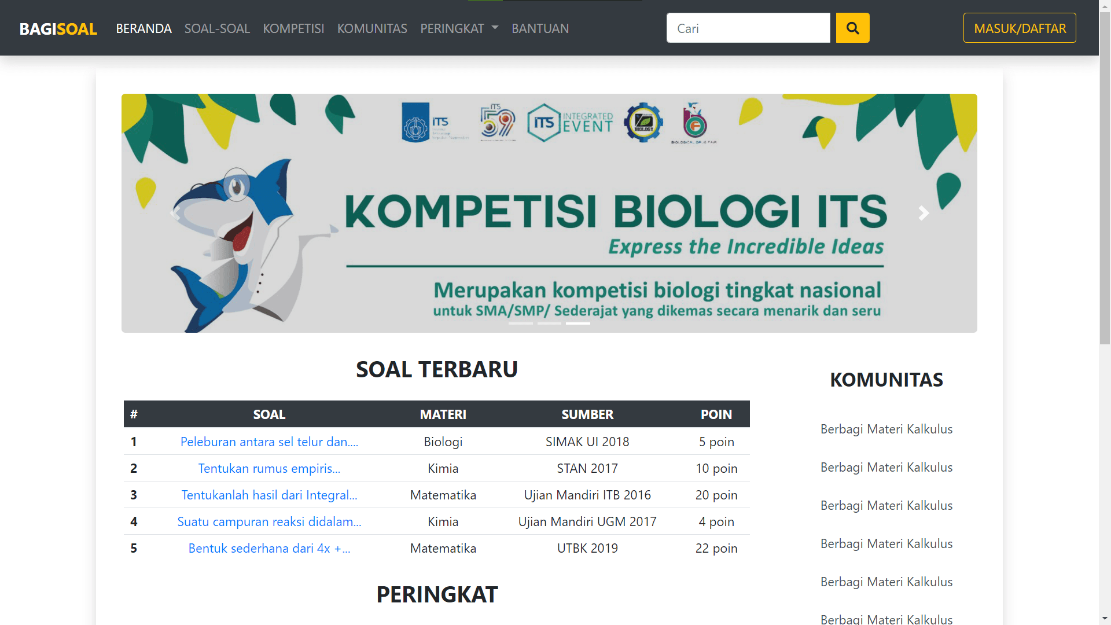Open question "Tentukan rumus empiris..."

[x=269, y=468]
